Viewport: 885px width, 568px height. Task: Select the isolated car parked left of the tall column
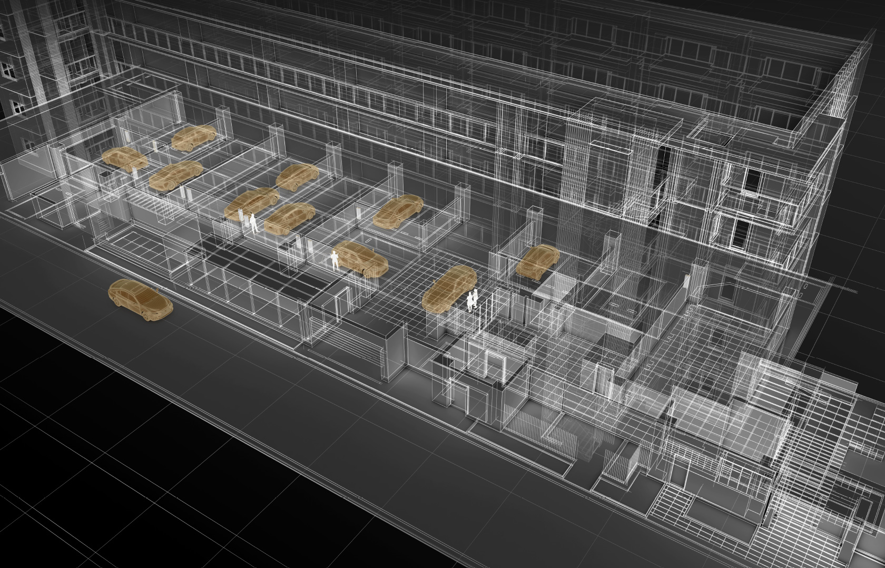pyautogui.click(x=398, y=212)
